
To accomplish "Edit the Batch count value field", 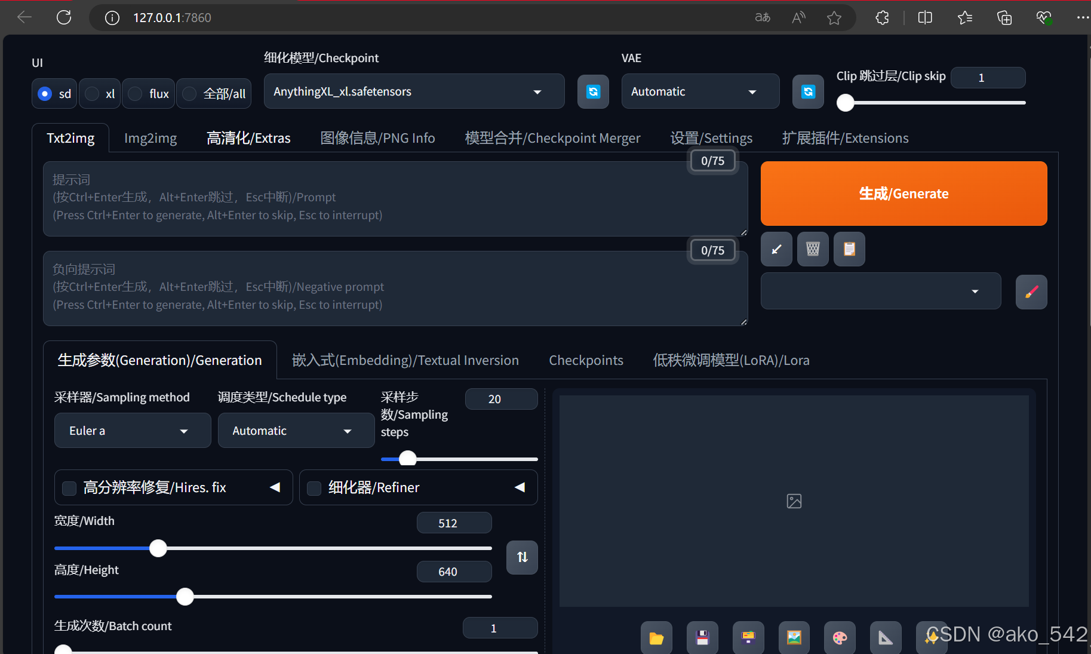I will click(x=500, y=628).
